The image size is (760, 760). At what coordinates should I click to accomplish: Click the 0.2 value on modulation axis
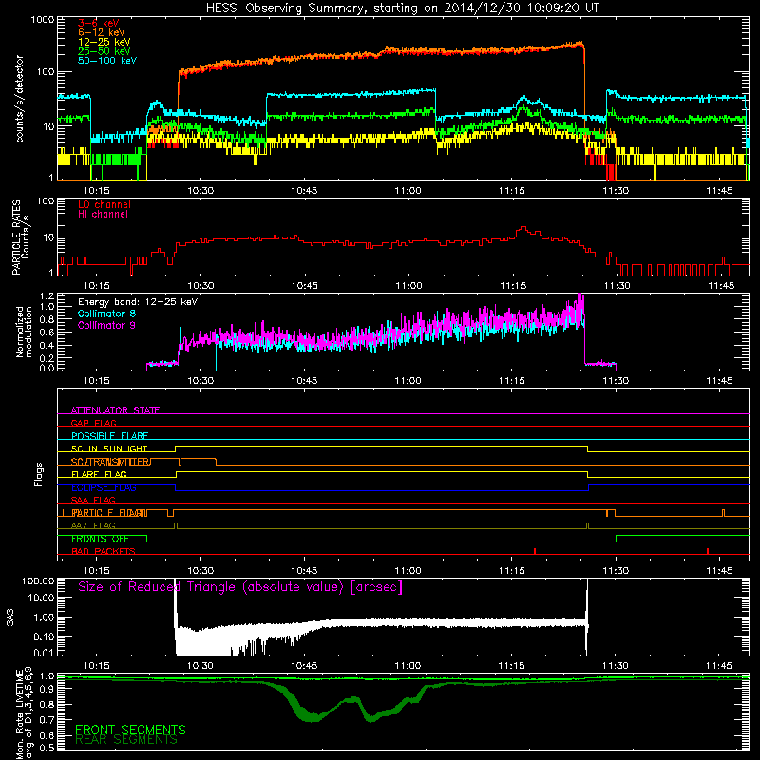pos(47,359)
